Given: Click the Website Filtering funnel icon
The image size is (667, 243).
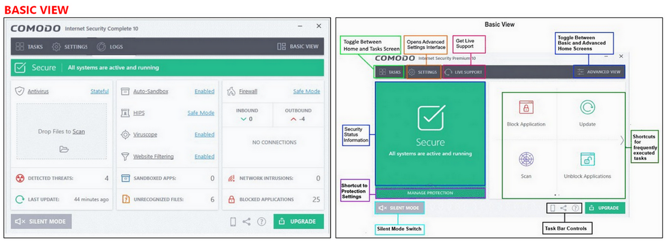Looking at the screenshot, I should pyautogui.click(x=125, y=157).
